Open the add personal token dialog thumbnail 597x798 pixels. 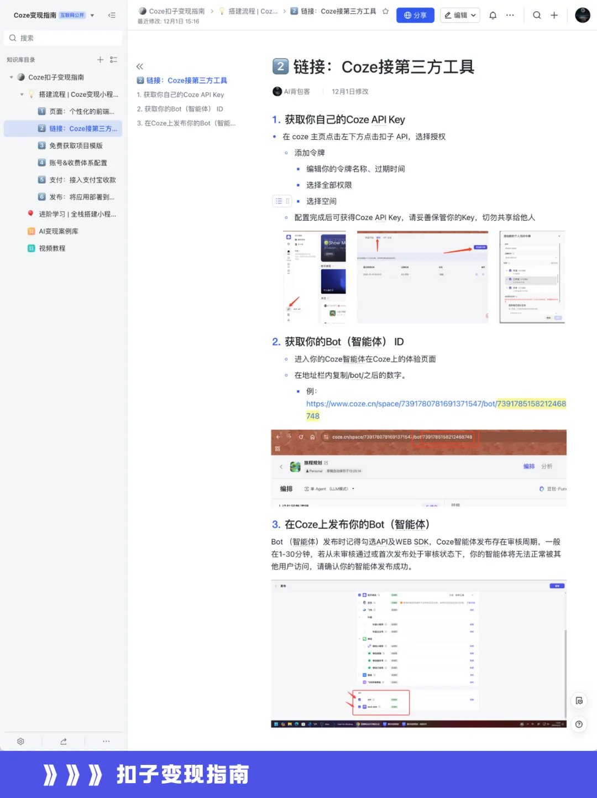pos(532,277)
